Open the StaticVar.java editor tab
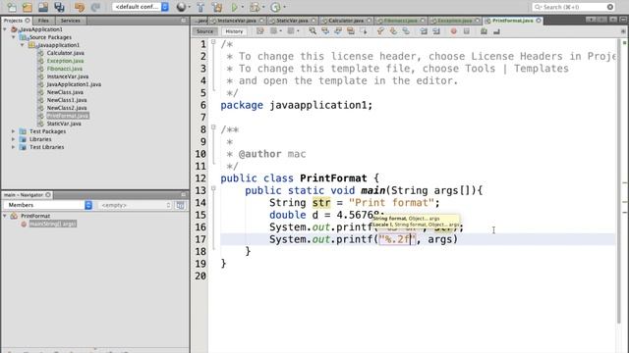629x353 pixels. point(292,21)
